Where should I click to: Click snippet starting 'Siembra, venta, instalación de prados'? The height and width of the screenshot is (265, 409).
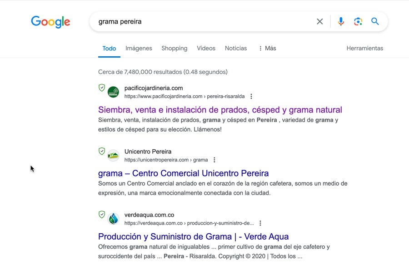[x=218, y=125]
